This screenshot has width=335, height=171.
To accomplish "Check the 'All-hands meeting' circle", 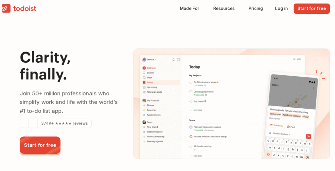I will 191,146.
